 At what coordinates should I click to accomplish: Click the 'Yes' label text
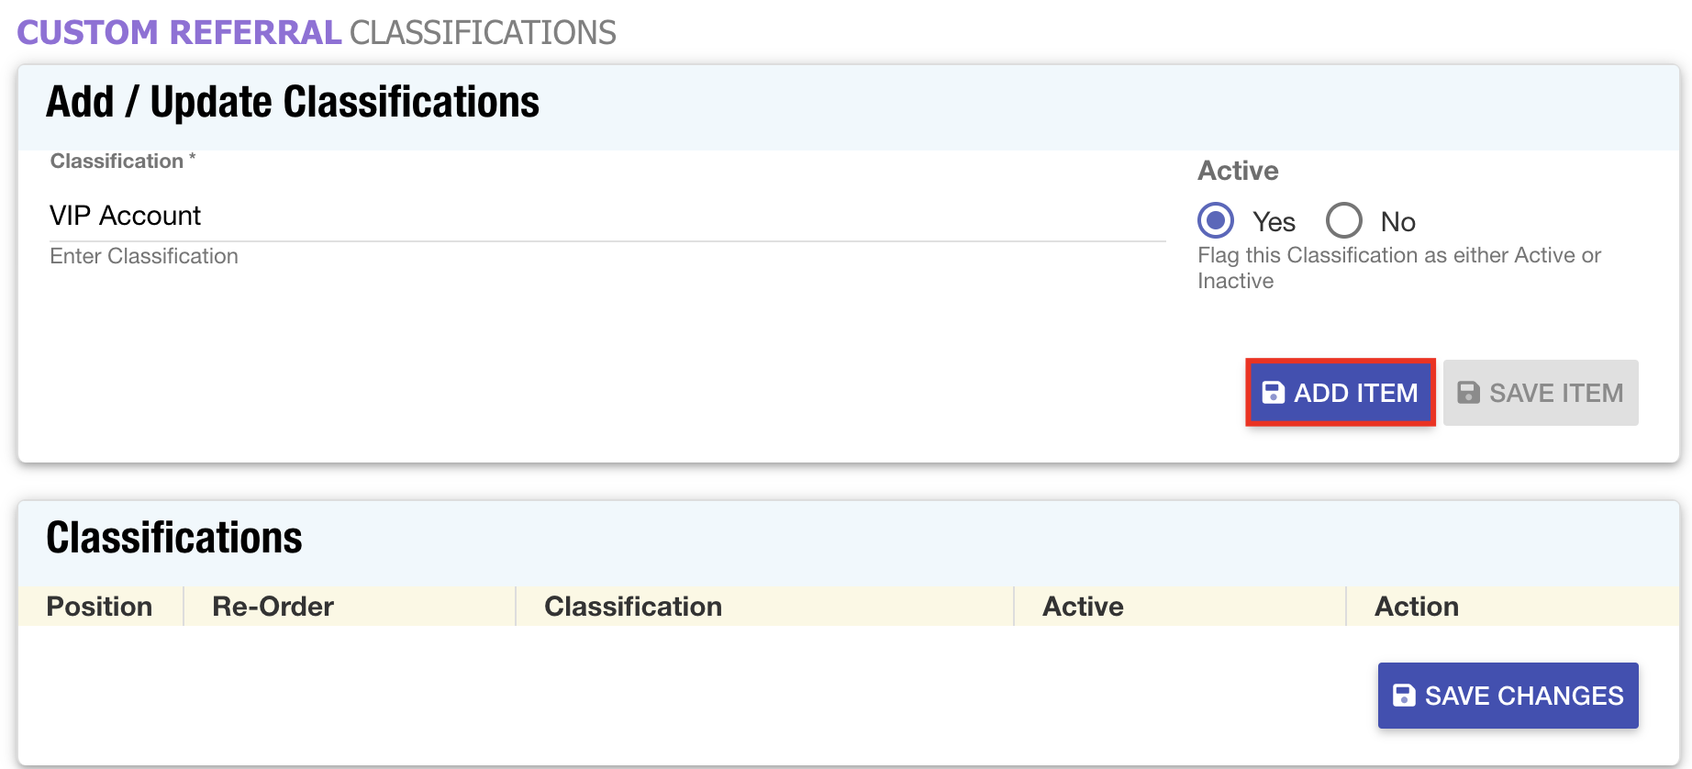click(x=1274, y=222)
